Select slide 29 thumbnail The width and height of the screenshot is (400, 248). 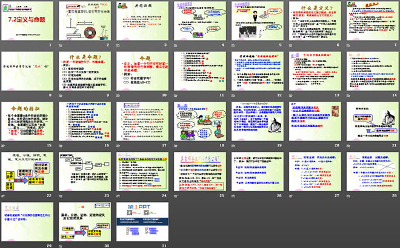click(27, 222)
